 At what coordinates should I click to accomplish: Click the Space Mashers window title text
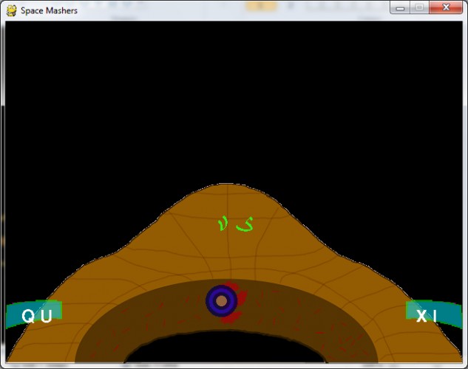pos(49,11)
